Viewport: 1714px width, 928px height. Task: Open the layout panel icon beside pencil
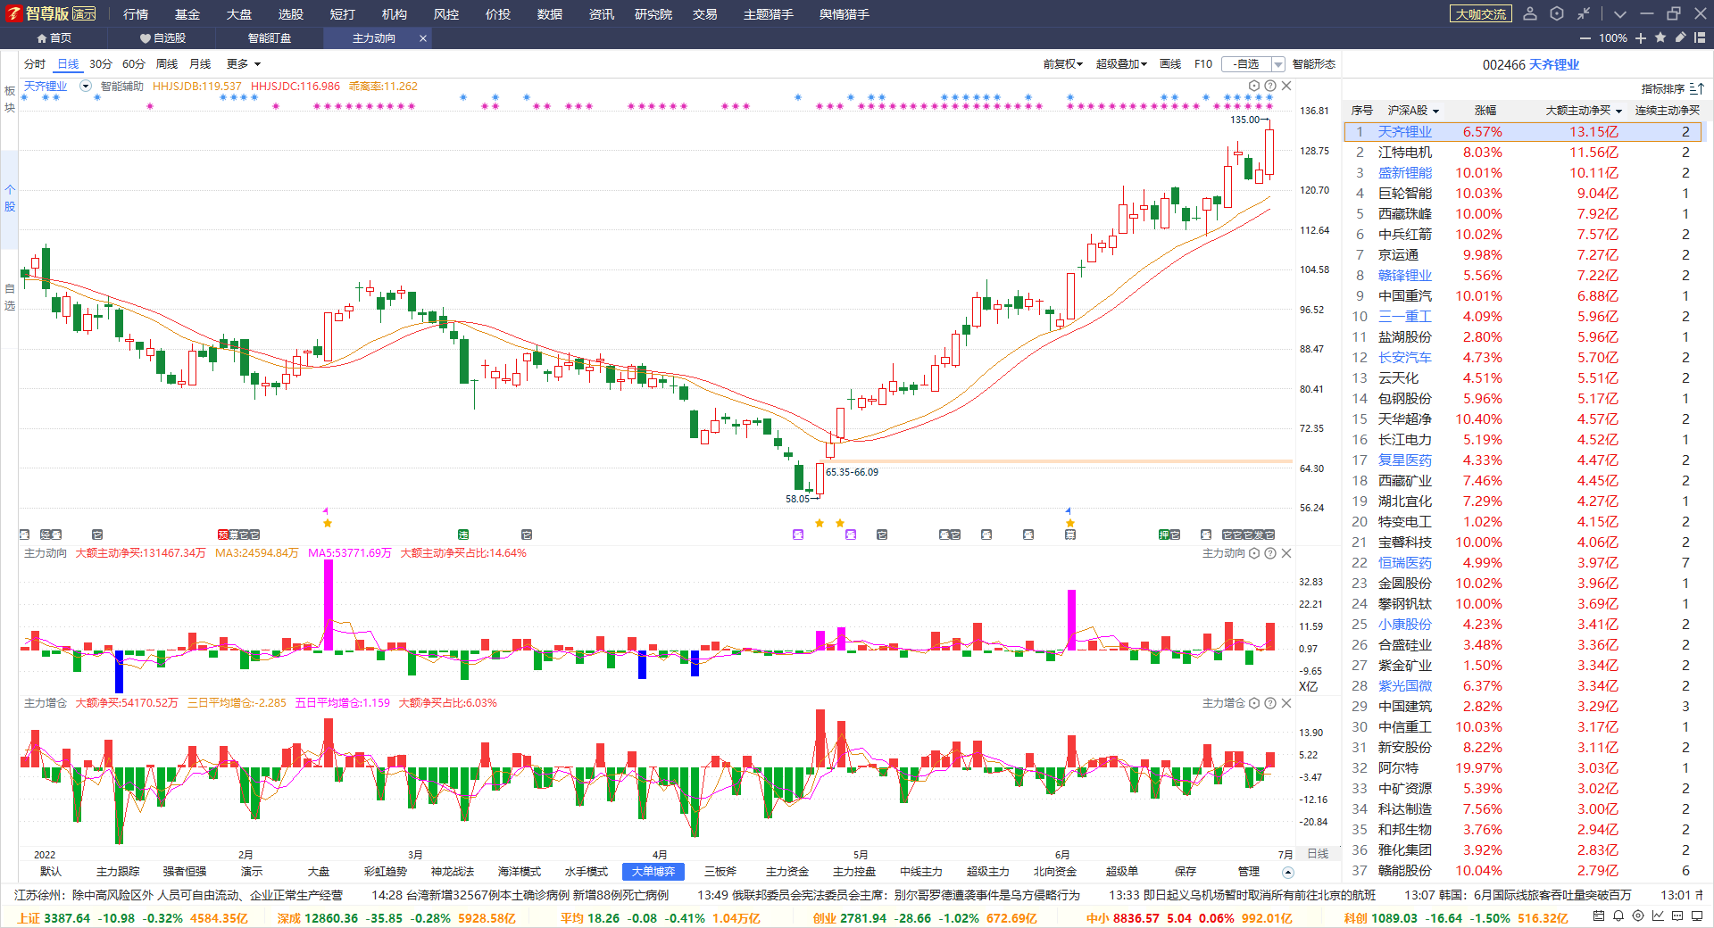(x=1700, y=37)
